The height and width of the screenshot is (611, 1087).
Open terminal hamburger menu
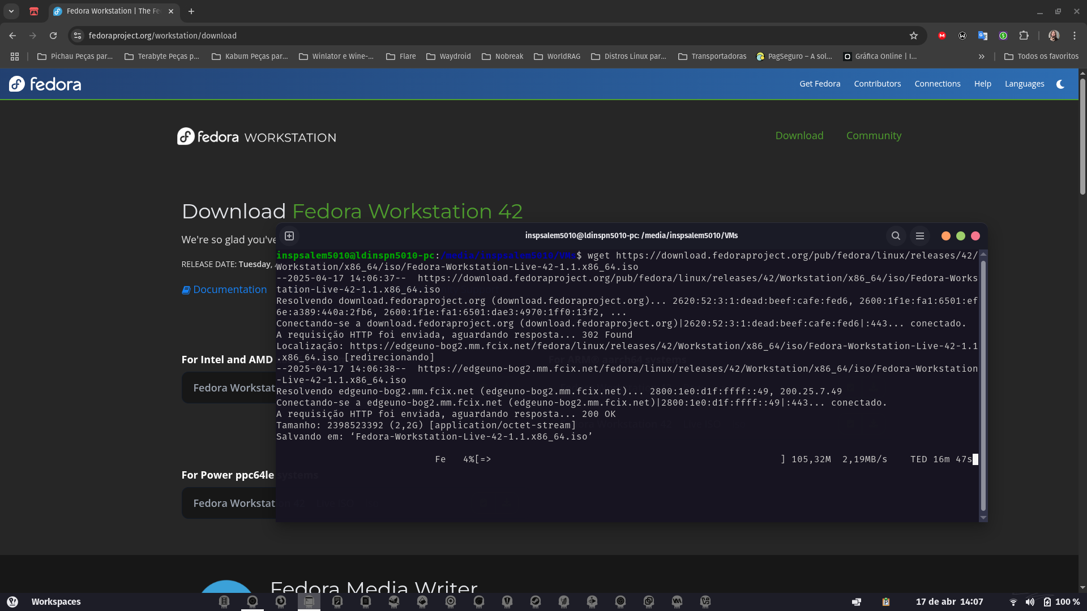920,236
